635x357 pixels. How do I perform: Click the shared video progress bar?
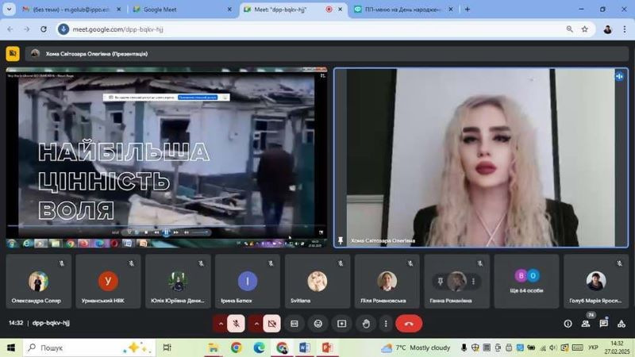[166, 225]
